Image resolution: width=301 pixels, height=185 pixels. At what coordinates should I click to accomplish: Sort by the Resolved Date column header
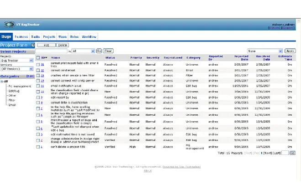point(263,58)
